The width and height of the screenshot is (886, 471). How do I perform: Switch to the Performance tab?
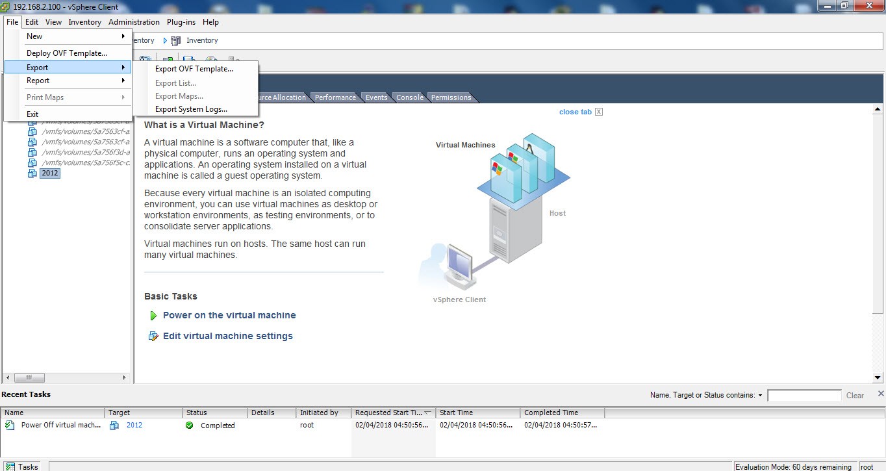point(335,97)
